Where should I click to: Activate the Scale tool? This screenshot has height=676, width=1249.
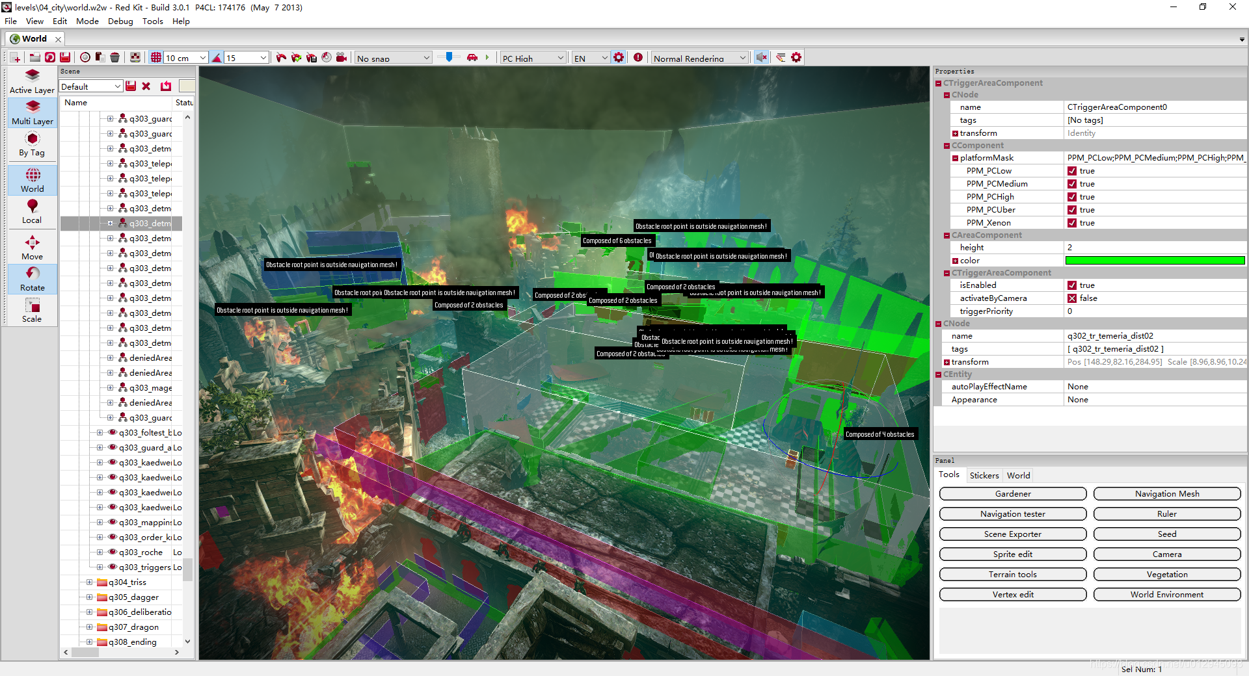click(32, 310)
